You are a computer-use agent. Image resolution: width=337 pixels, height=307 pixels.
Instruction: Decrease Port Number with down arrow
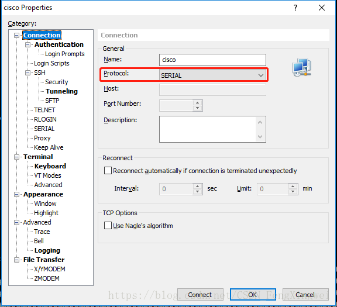point(198,108)
